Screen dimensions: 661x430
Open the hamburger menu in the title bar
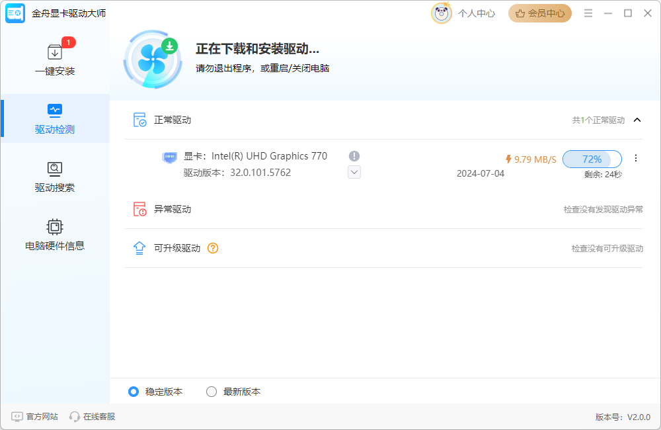[x=588, y=13]
